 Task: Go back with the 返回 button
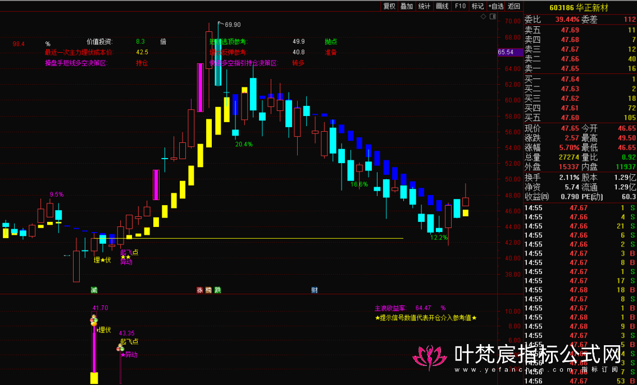pyautogui.click(x=514, y=6)
